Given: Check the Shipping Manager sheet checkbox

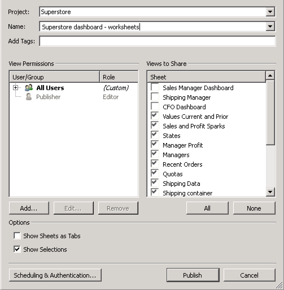Looking at the screenshot, I should click(155, 97).
